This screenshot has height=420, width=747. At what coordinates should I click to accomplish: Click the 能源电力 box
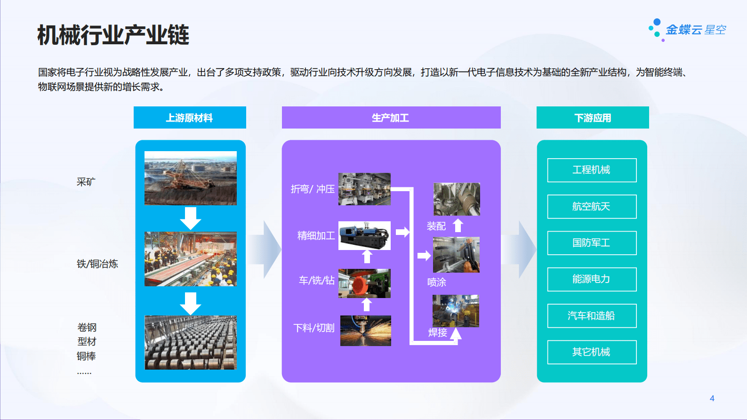coord(592,279)
